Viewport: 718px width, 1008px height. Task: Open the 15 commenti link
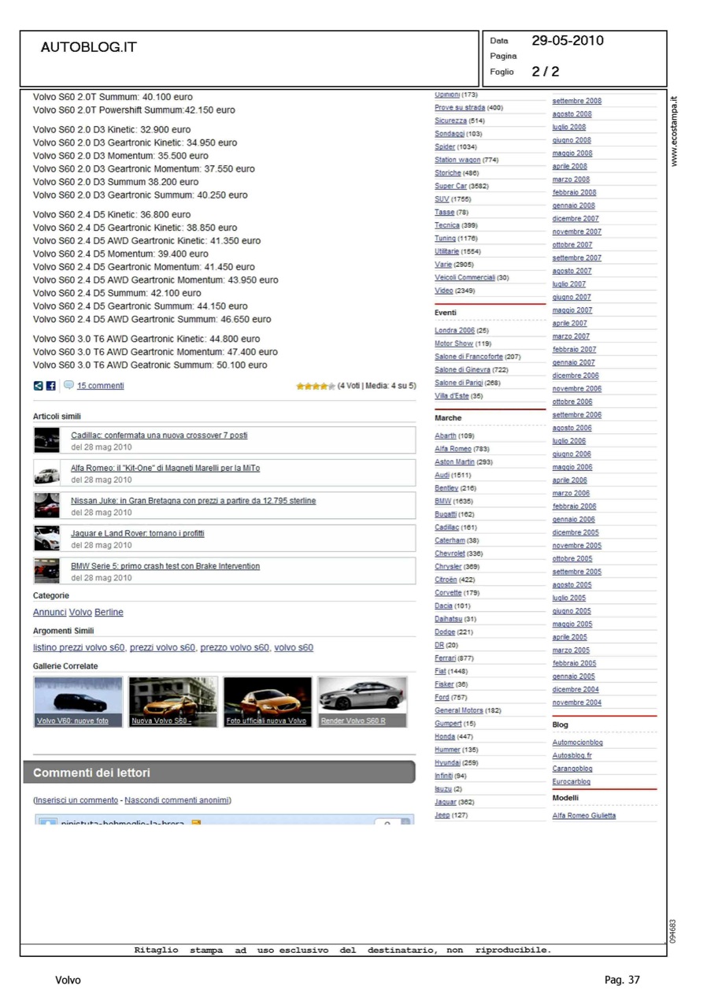(x=100, y=386)
